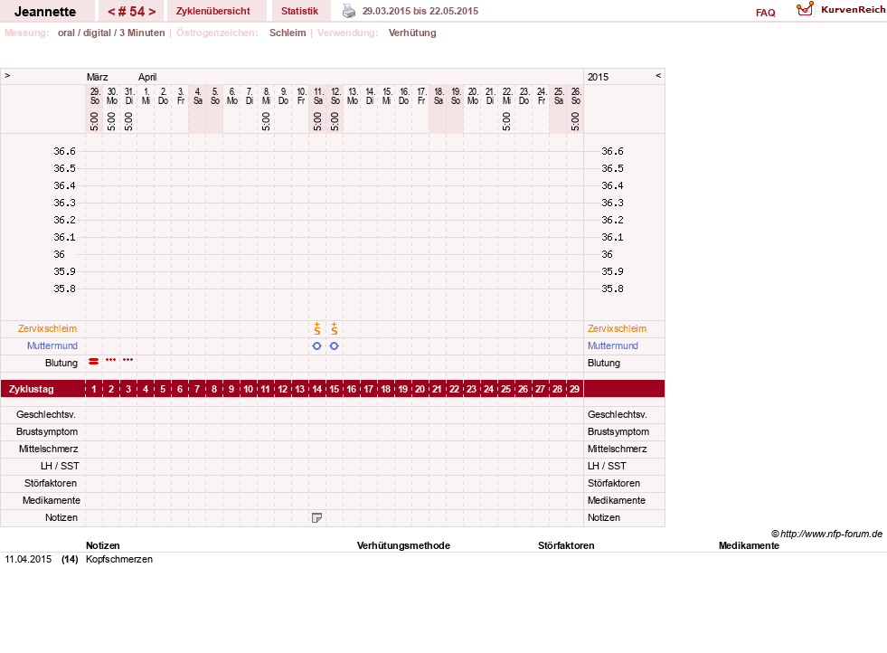Screen dimensions: 887x653
Task: Collapse chart with '<' arrow beside 2015
Action: point(658,75)
